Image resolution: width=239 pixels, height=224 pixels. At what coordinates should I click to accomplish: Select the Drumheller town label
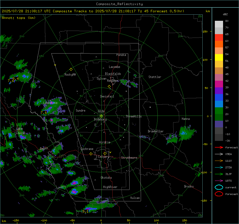[x=156, y=131]
